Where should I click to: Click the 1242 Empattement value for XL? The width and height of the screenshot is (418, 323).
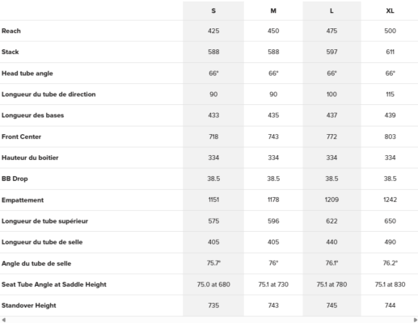[x=390, y=199]
